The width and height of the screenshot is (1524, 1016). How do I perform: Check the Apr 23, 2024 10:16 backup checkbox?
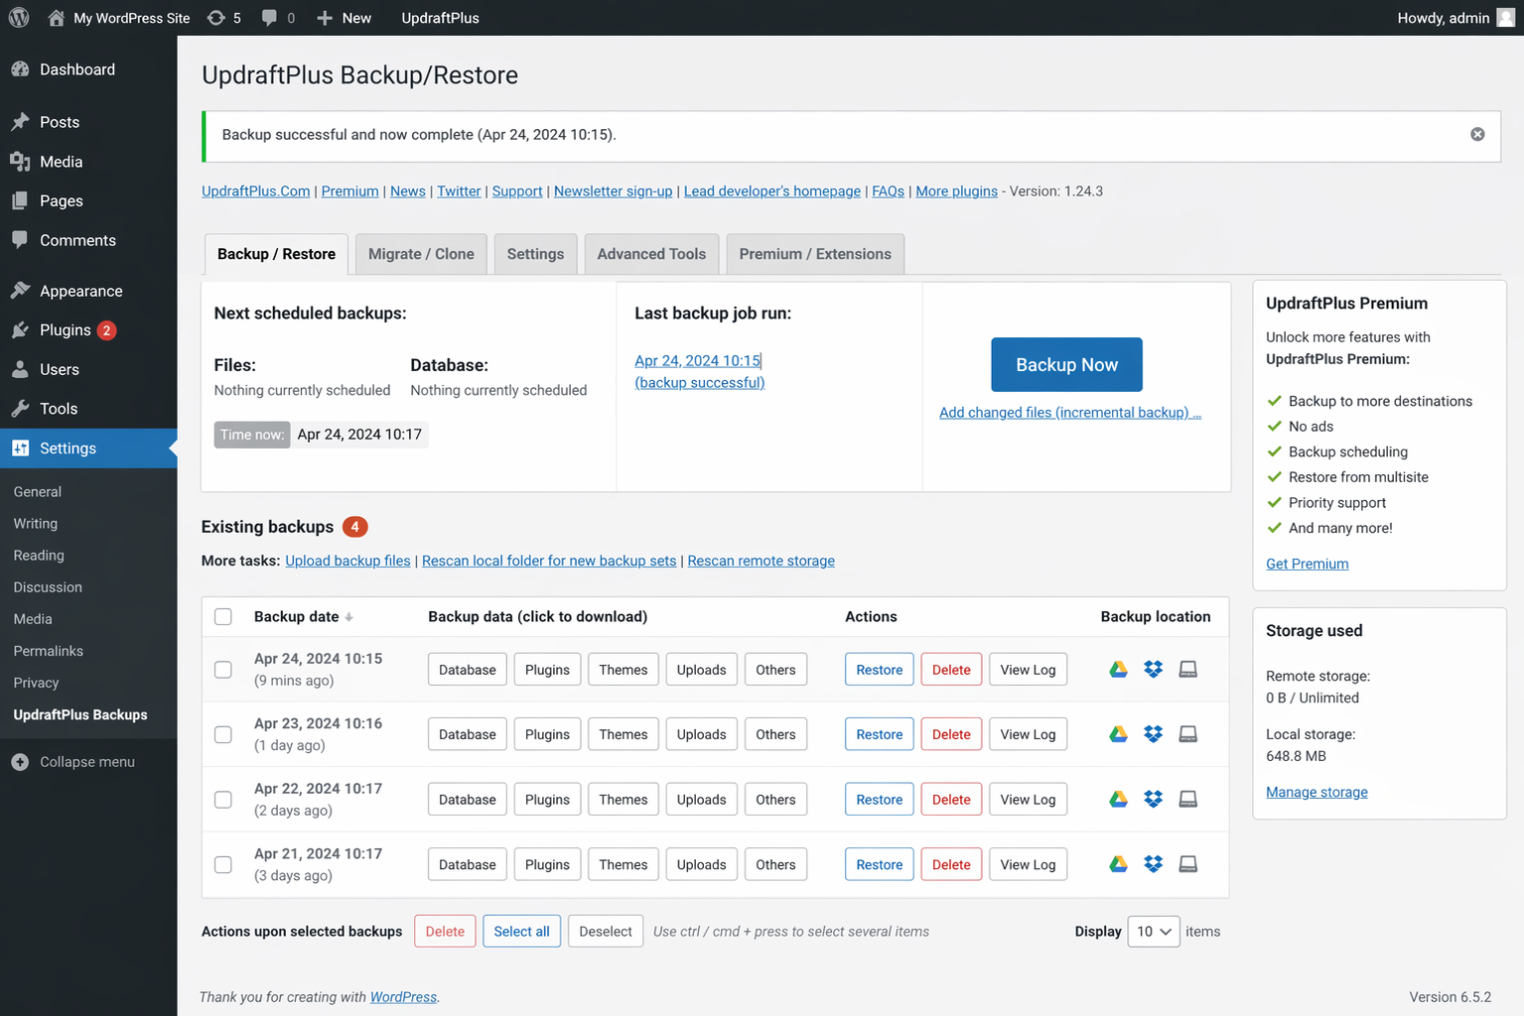pos(223,734)
